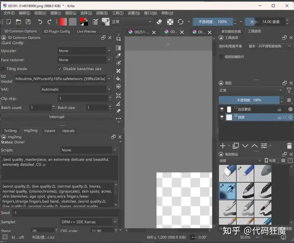Add a new layer with plus icon
The image size is (294, 243).
[x=223, y=146]
